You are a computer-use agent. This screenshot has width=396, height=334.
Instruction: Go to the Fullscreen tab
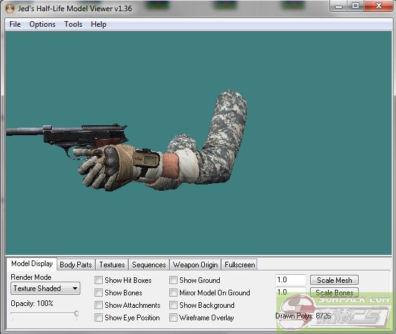[x=239, y=265]
